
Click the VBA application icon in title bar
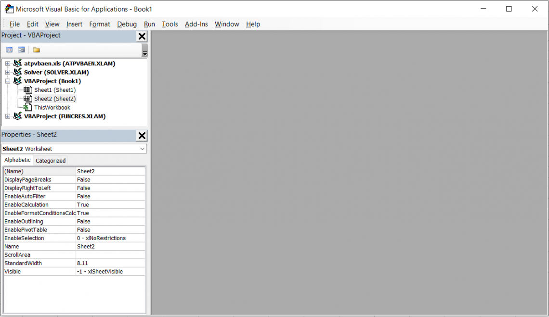(x=9, y=9)
